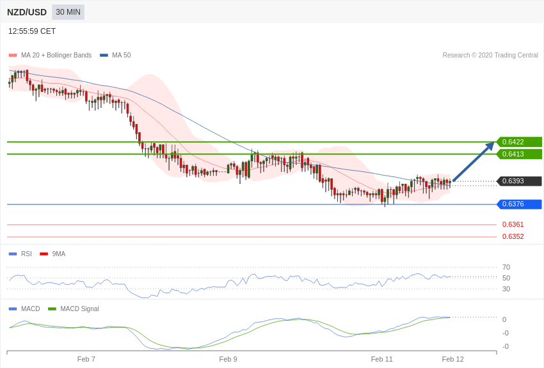Click the 0.6393 current price tag
The image size is (544, 368).
[519, 181]
